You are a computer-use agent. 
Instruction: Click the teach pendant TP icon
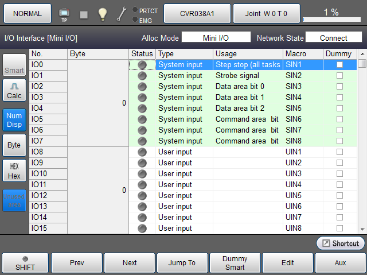(64, 13)
